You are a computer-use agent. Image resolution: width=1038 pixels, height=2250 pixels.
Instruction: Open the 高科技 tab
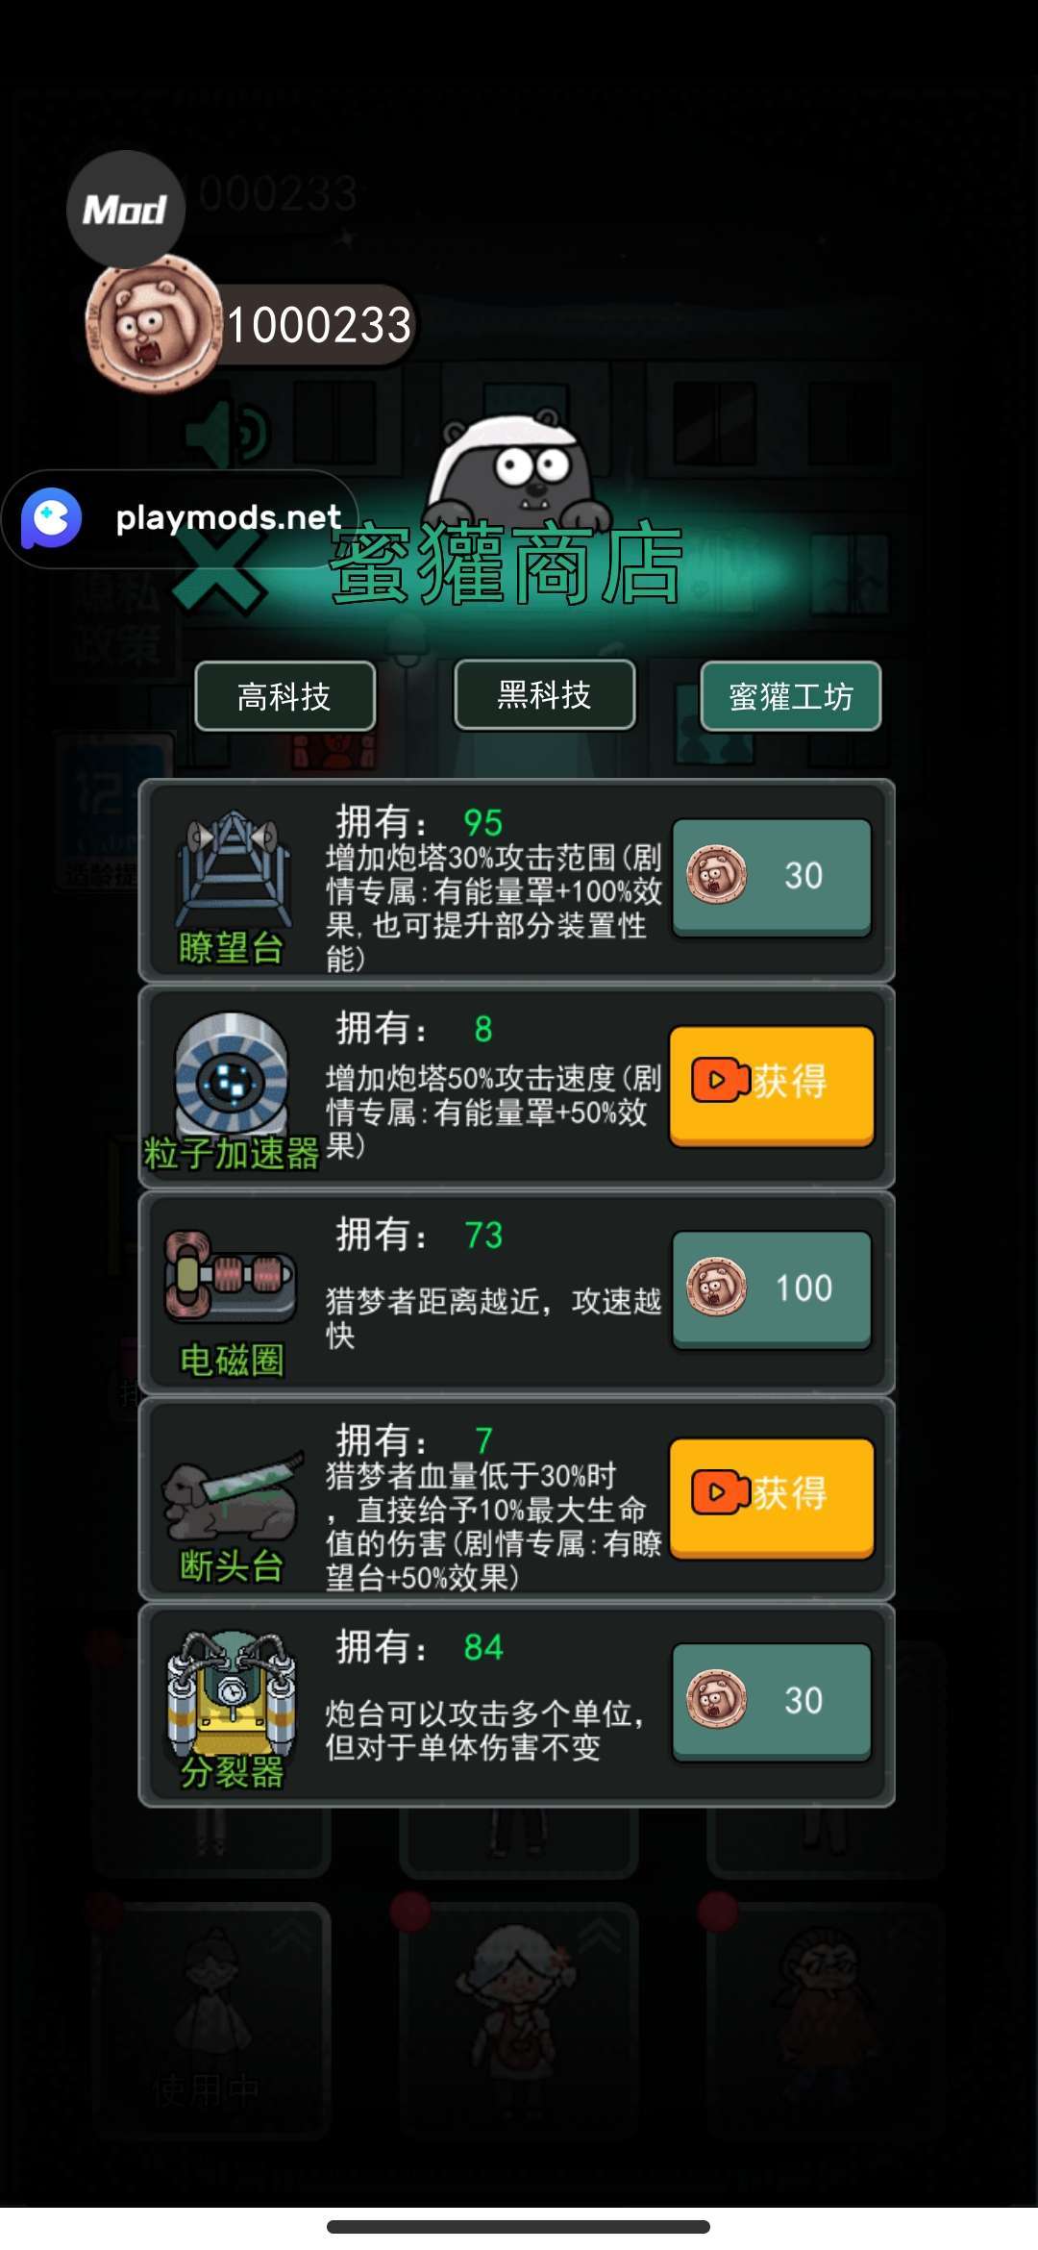pyautogui.click(x=284, y=696)
